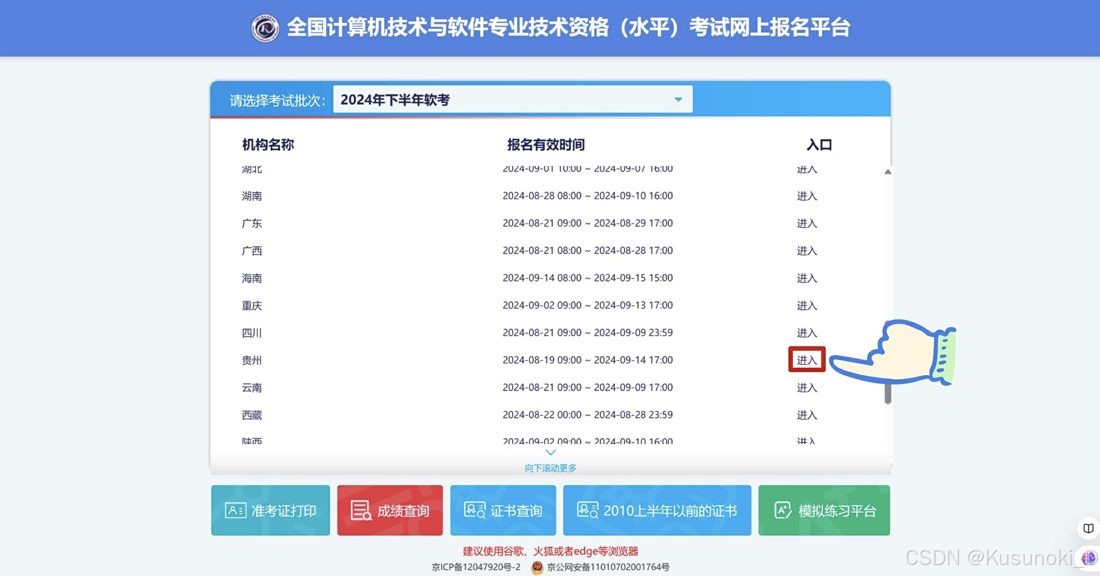The height and width of the screenshot is (576, 1100).
Task: Open the exam batch dropdown arrow
Action: coord(678,100)
